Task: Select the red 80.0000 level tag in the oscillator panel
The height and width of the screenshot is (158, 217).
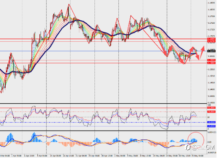Action: click(x=211, y=108)
